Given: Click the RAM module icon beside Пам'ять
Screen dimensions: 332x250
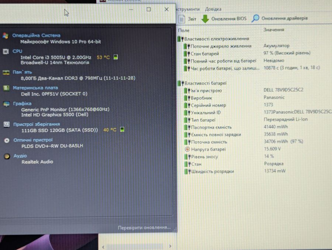Looking at the screenshot, I should click(6, 72).
